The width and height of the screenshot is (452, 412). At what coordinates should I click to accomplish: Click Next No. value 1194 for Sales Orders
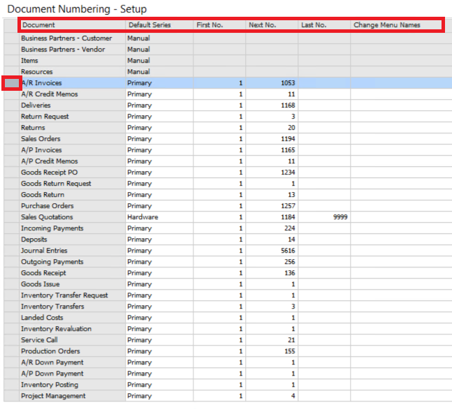pos(287,139)
